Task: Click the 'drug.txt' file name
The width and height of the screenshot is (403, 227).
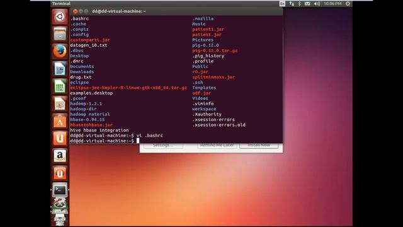Action: tap(81, 77)
